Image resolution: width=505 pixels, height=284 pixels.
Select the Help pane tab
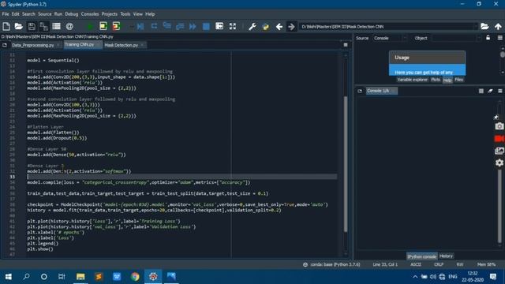(x=447, y=80)
